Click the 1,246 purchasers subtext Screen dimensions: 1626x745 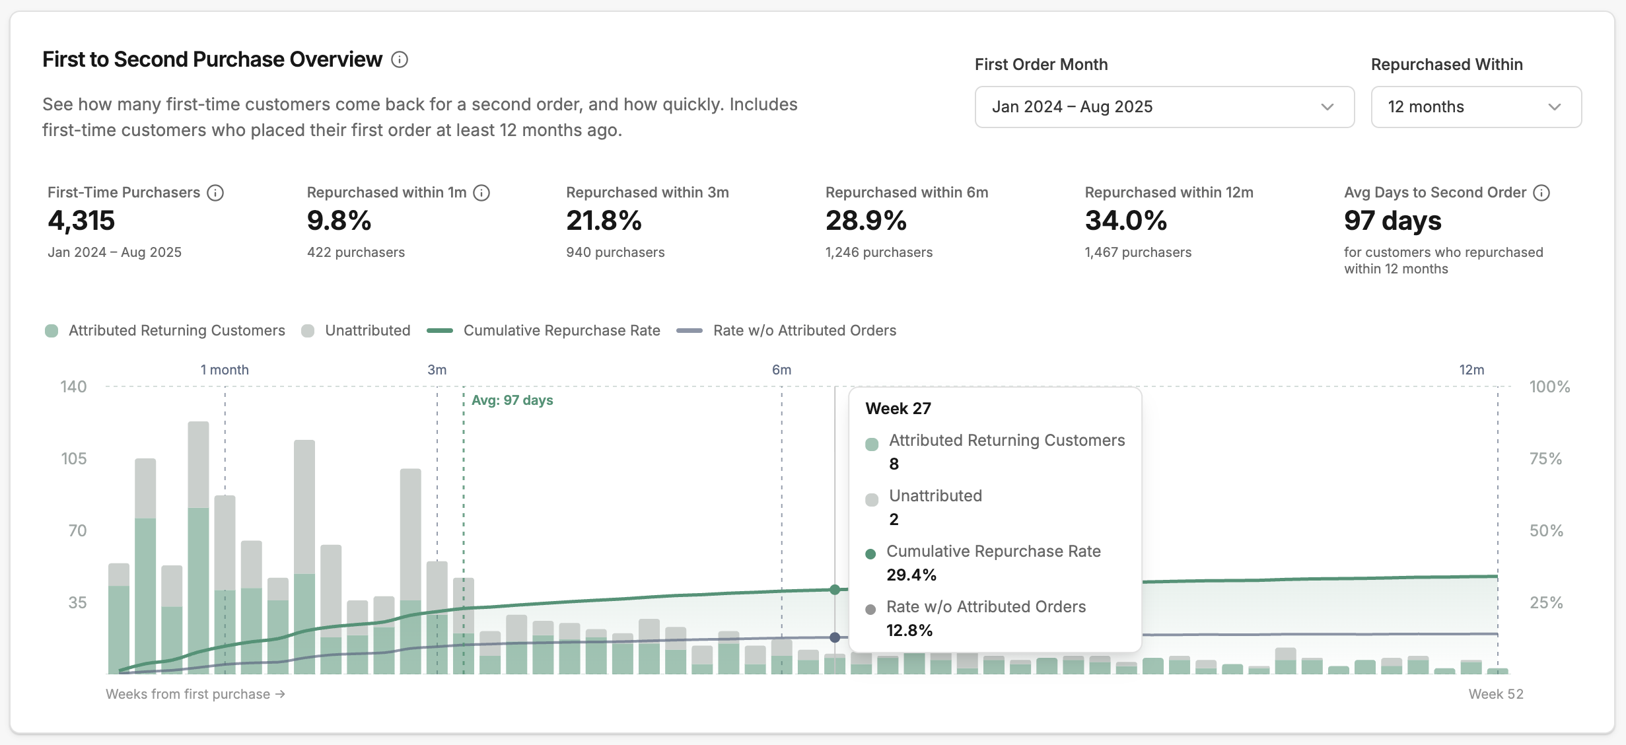(879, 252)
